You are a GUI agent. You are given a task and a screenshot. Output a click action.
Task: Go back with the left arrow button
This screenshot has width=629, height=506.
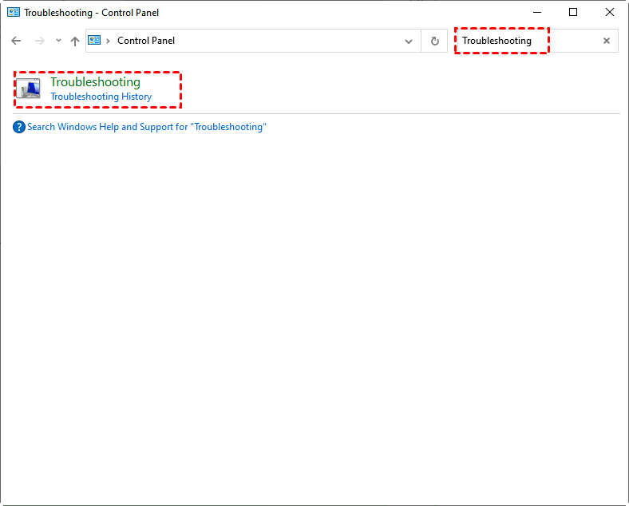click(16, 41)
